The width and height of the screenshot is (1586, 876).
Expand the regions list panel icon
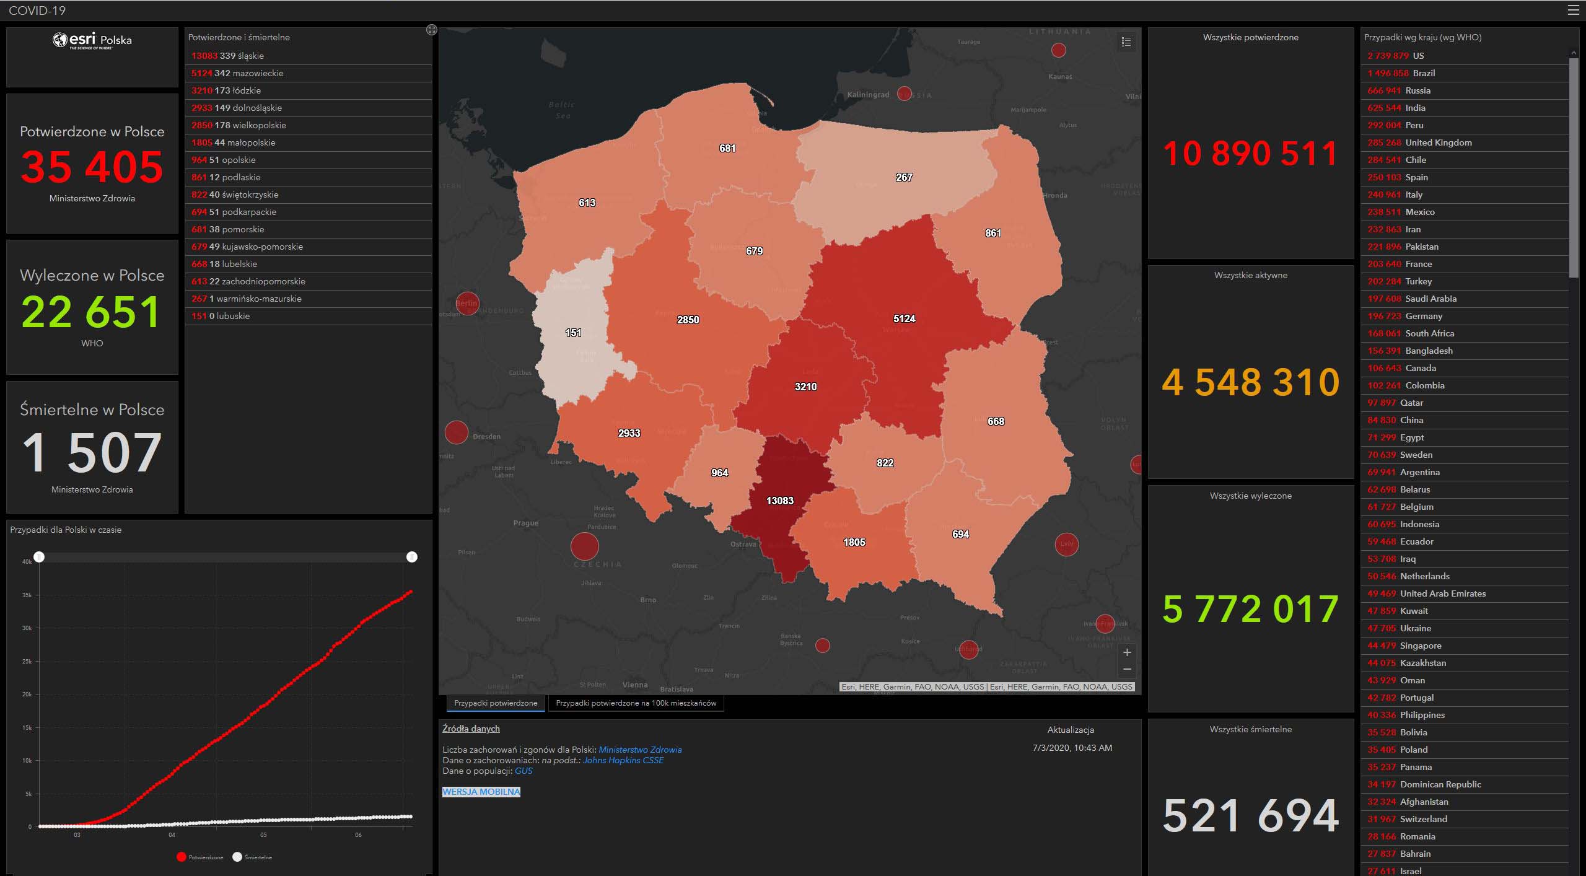point(432,30)
